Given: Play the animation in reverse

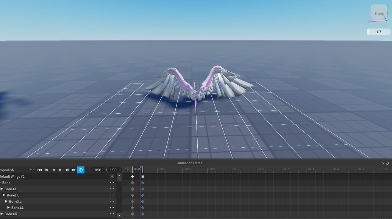Looking at the screenshot, I should click(53, 170).
